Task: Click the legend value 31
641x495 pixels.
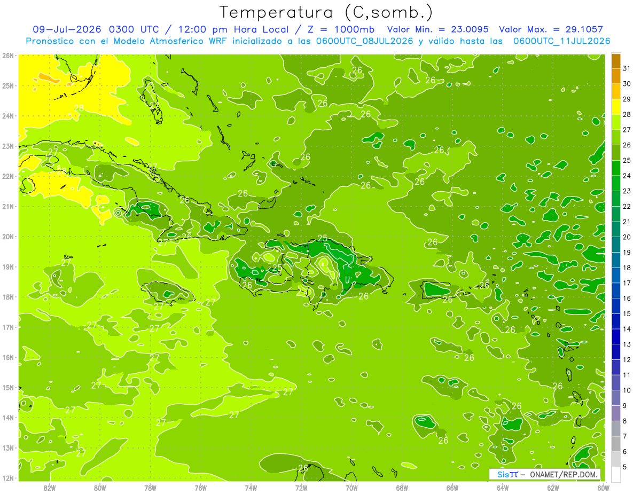Action: 627,69
